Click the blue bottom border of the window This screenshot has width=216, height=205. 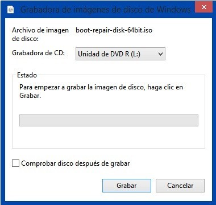(x=108, y=203)
